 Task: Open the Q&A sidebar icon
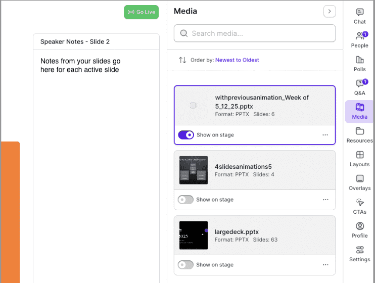[359, 84]
